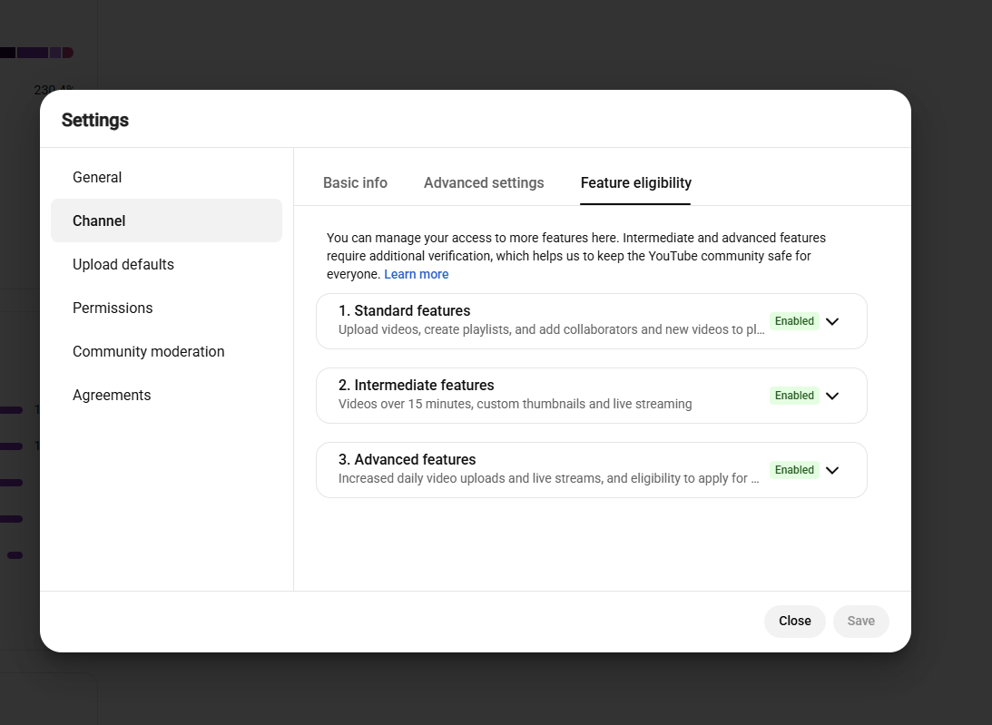992x725 pixels.
Task: Open the Advanced settings tab
Action: [x=484, y=182]
